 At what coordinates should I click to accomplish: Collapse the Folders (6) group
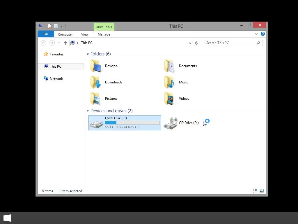click(88, 54)
